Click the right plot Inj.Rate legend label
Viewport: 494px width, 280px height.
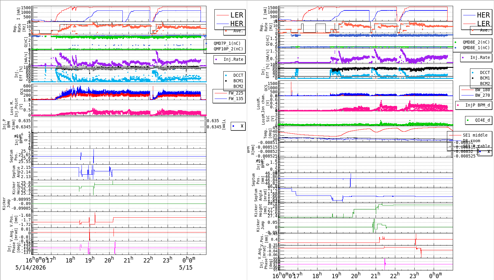point(480,57)
